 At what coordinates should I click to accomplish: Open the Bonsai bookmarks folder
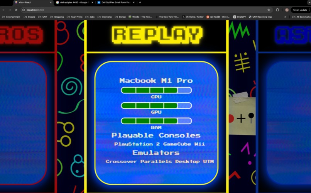click(120, 17)
